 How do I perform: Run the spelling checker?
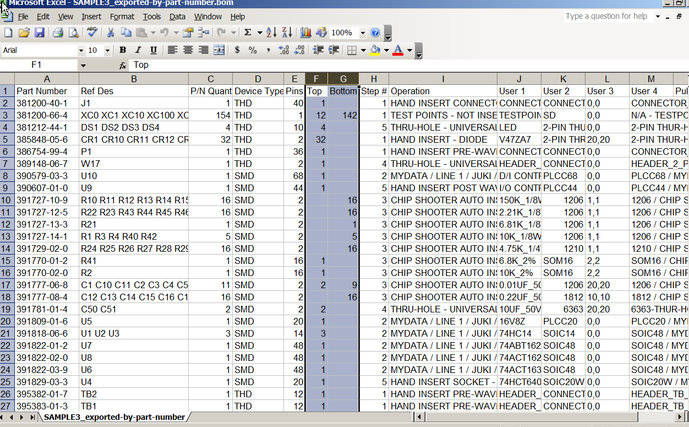pyautogui.click(x=92, y=33)
